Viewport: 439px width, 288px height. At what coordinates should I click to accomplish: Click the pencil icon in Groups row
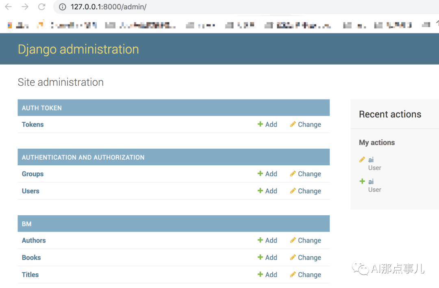click(x=293, y=174)
